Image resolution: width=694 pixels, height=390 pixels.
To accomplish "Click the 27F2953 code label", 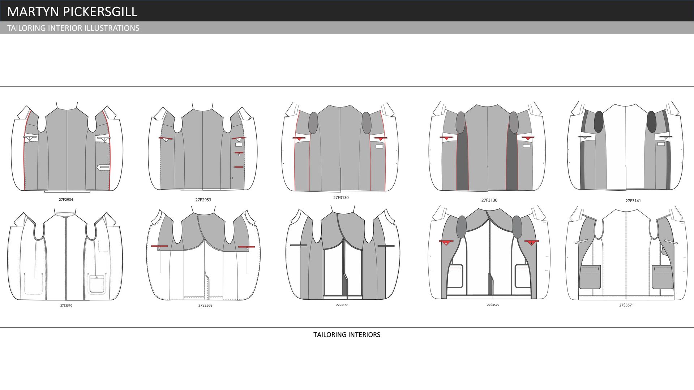I will [x=203, y=200].
